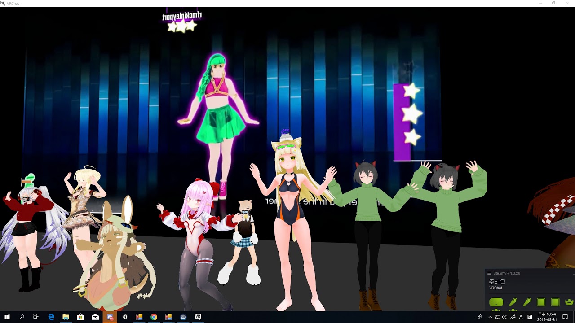Select the second controller status icon in SteamVR
This screenshot has height=323, width=575.
pos(527,302)
